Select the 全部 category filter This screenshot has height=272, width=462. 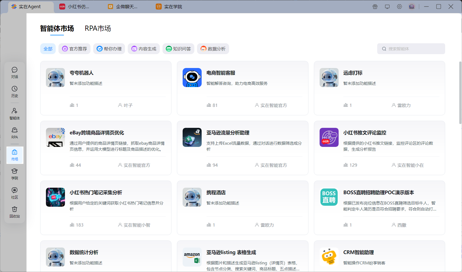[48, 49]
